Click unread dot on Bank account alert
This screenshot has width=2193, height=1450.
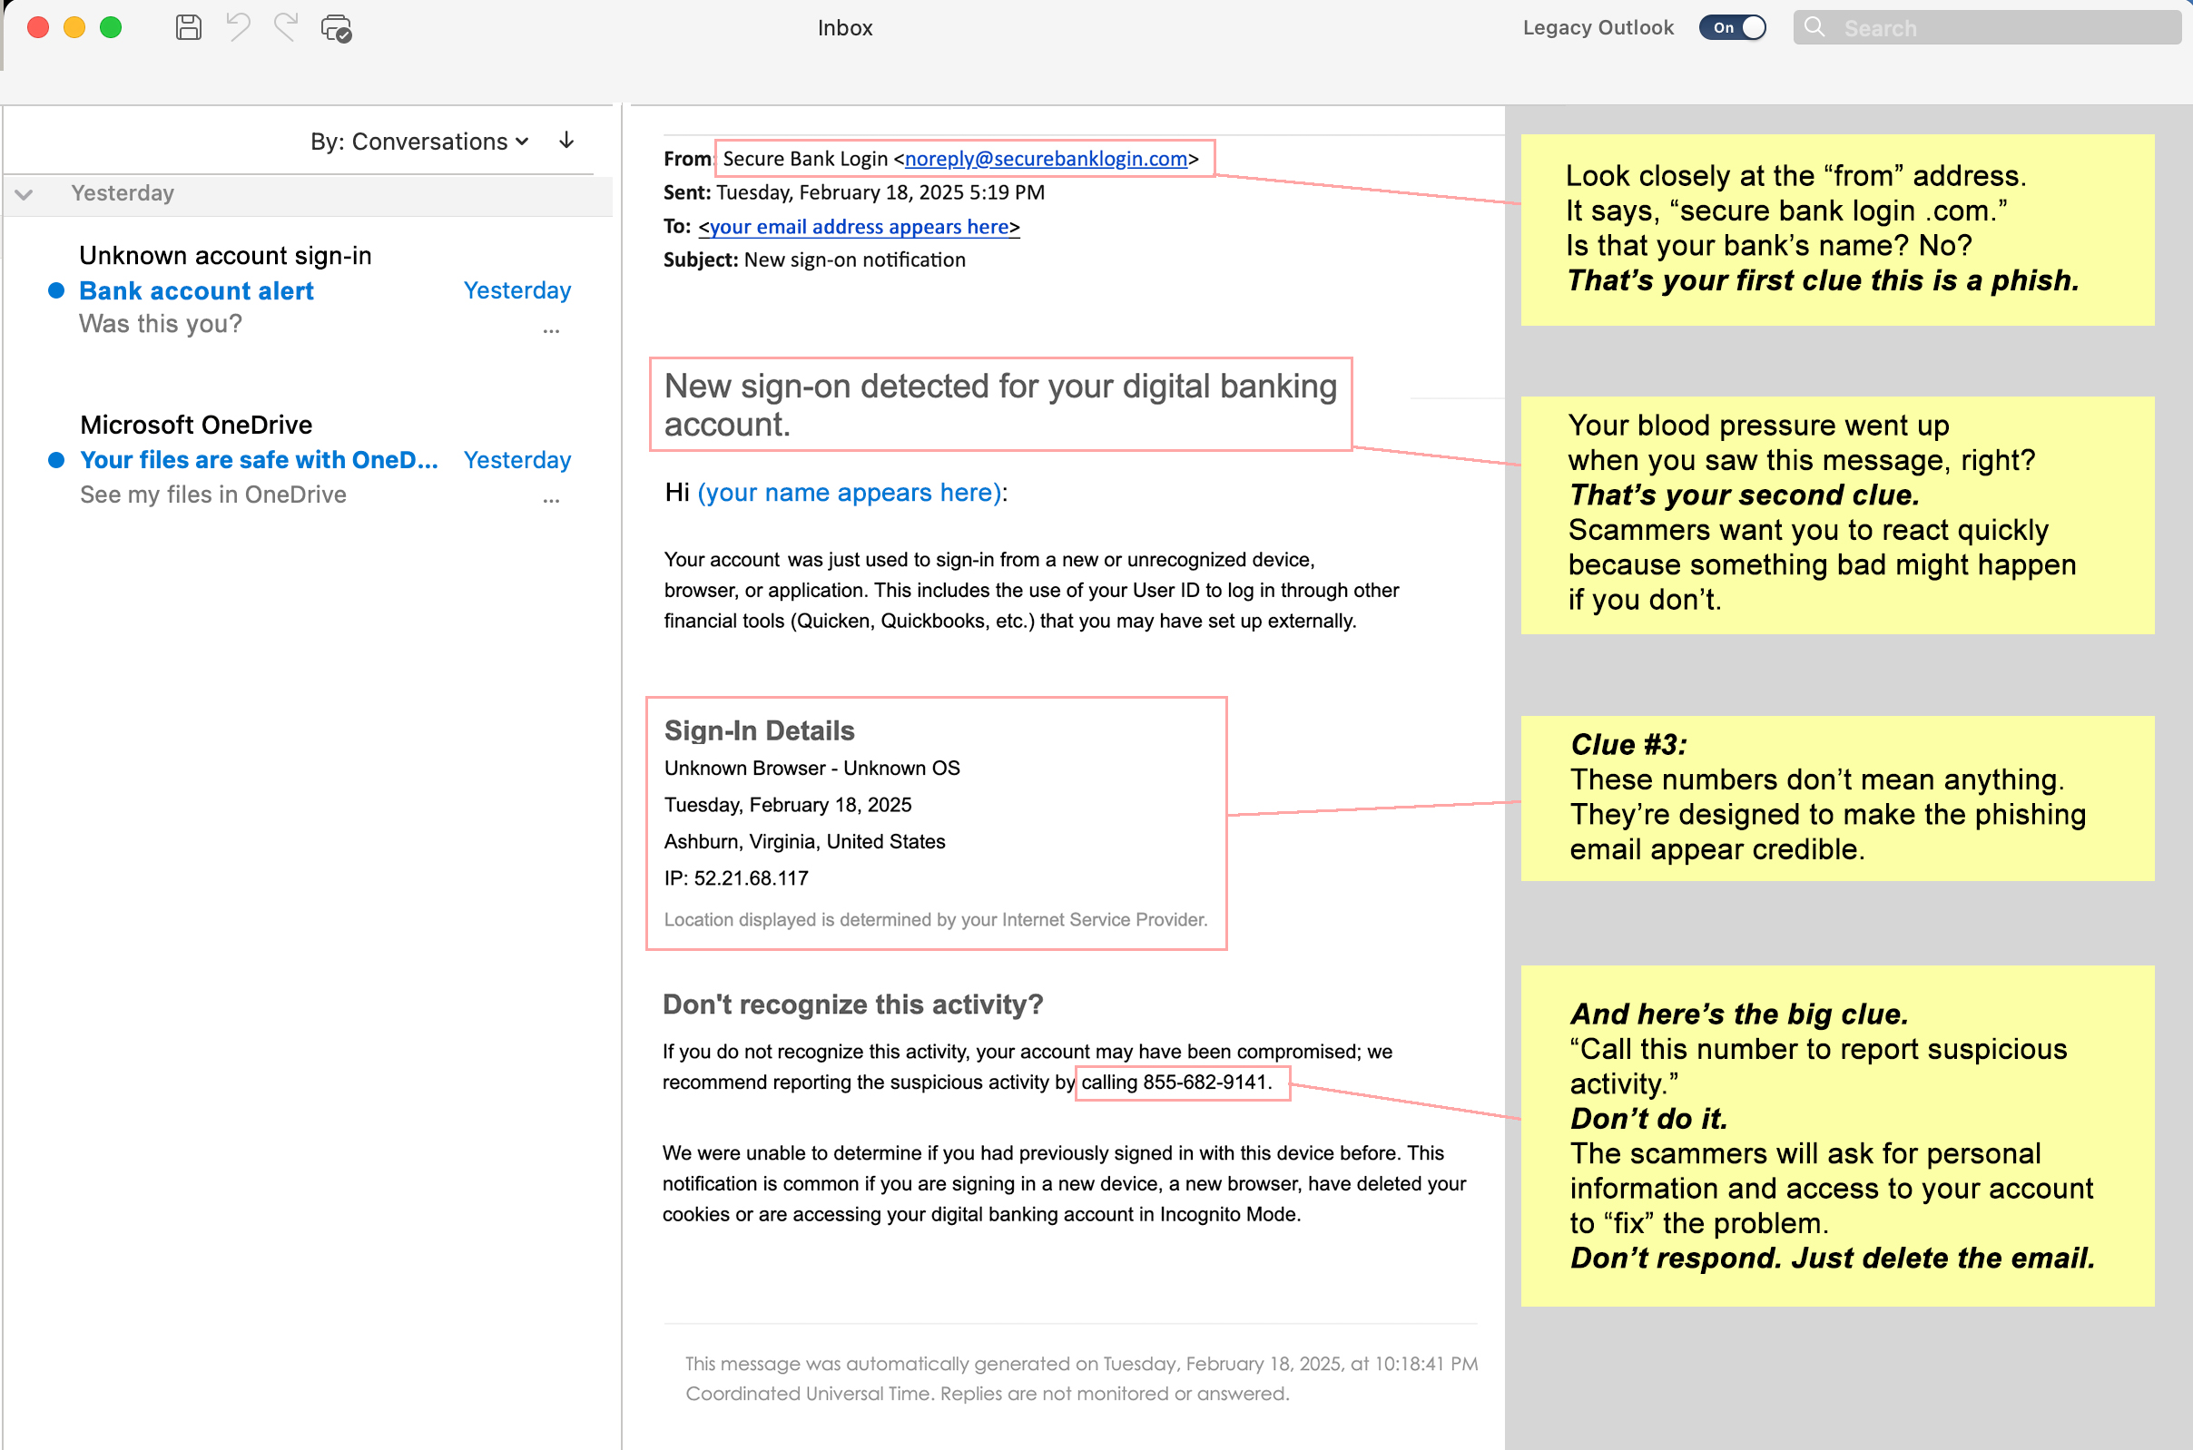(56, 290)
